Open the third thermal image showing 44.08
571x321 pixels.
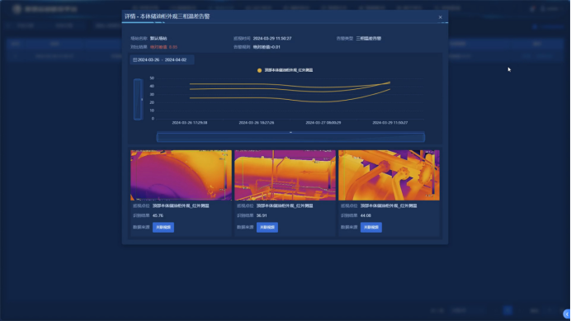pyautogui.click(x=389, y=175)
